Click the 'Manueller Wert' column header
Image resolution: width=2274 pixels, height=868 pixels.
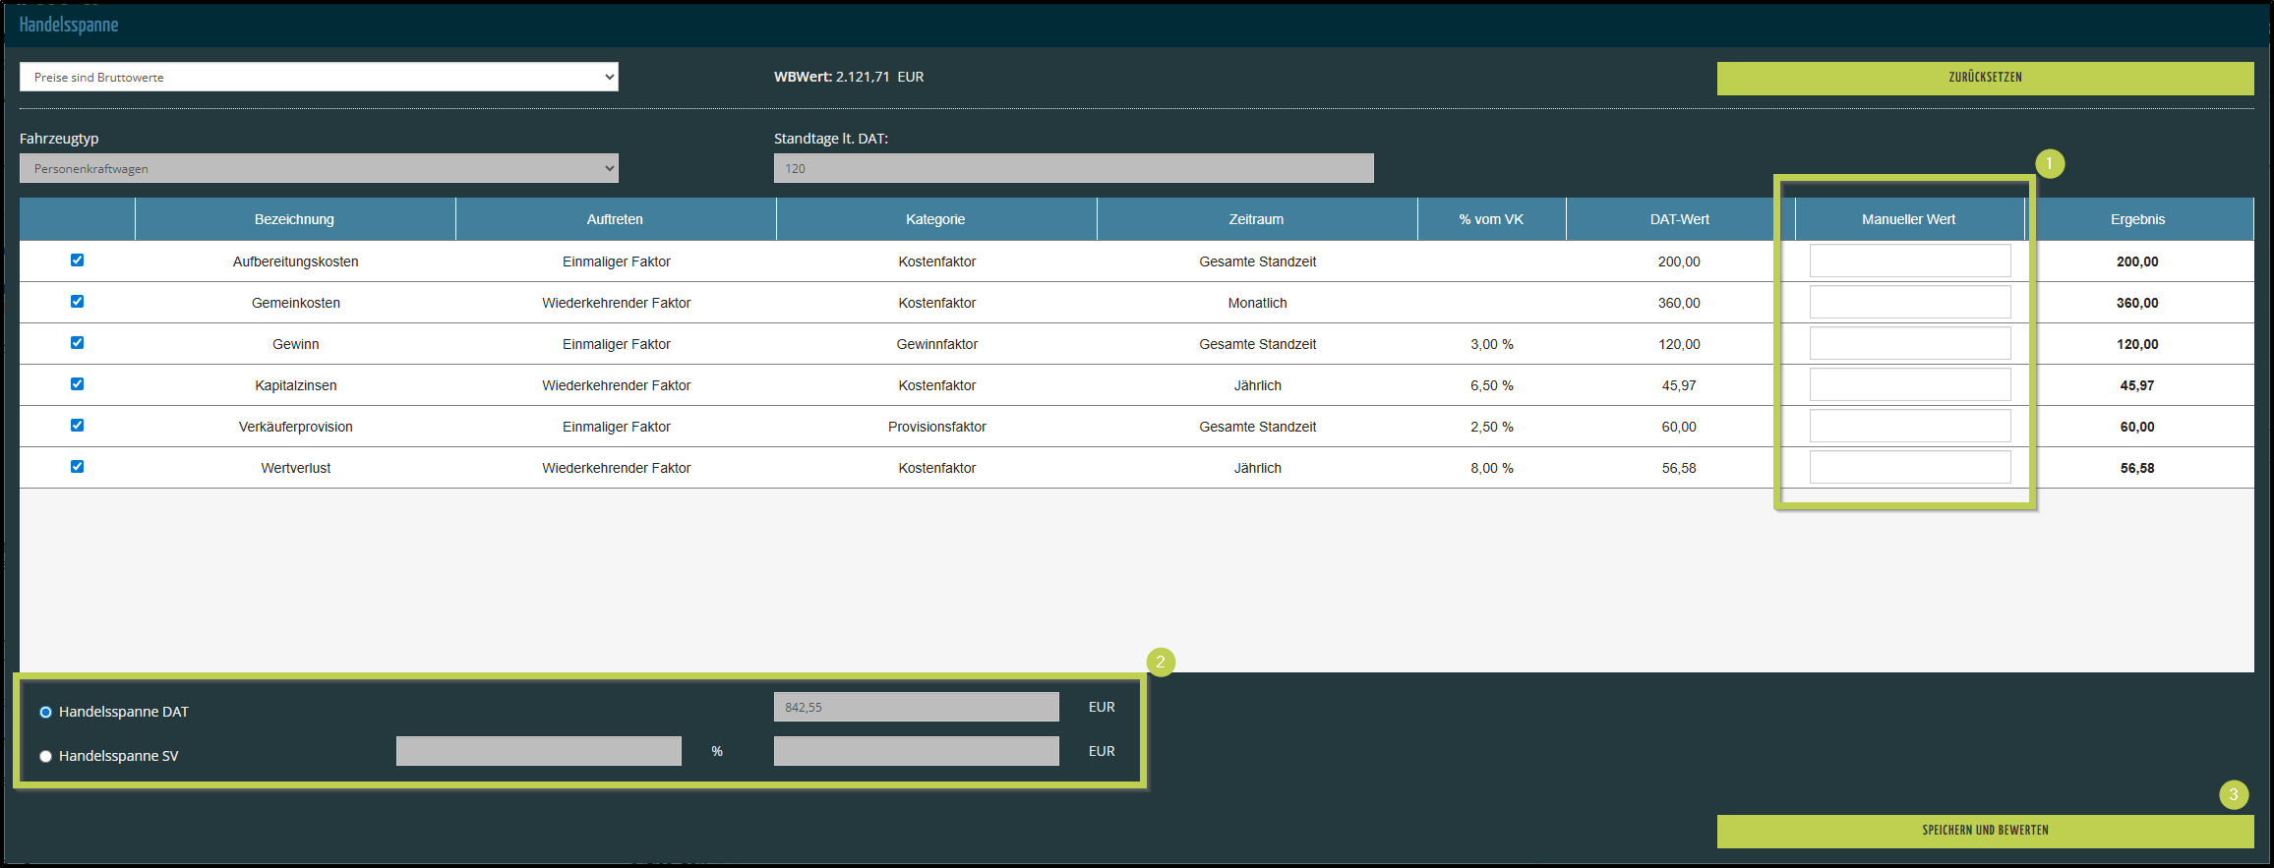pos(1908,219)
